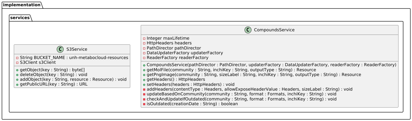Click the public marker beside setHeaders method
412x121 pixels.
coord(144,84)
